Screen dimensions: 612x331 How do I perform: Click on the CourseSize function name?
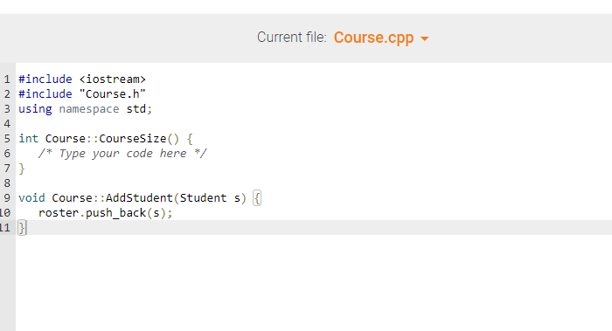[133, 138]
